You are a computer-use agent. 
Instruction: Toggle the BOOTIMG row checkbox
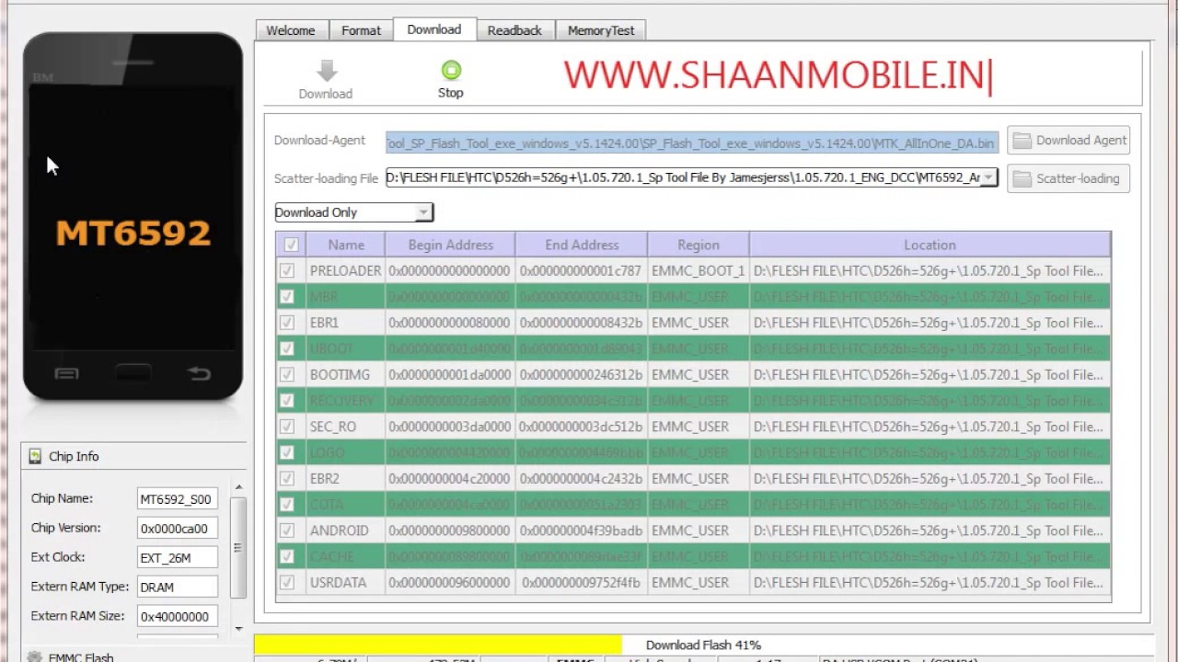287,374
